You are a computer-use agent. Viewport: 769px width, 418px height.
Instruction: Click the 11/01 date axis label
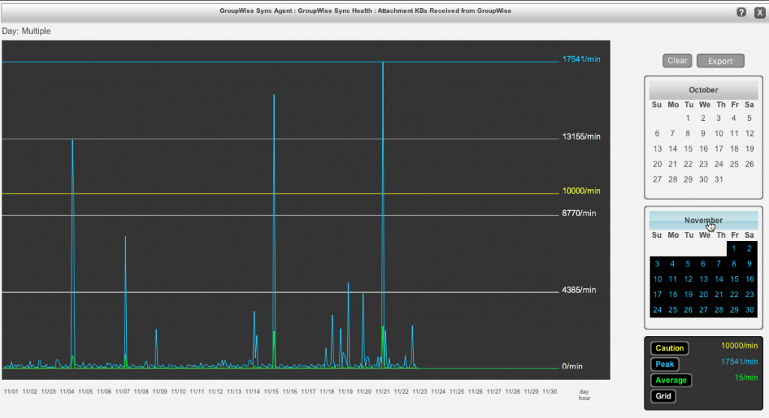pos(11,392)
